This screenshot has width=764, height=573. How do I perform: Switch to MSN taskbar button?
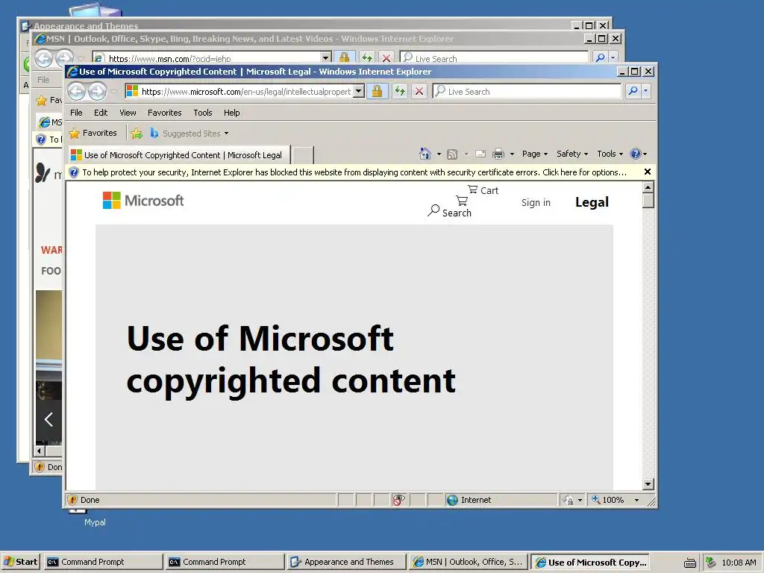(x=468, y=562)
